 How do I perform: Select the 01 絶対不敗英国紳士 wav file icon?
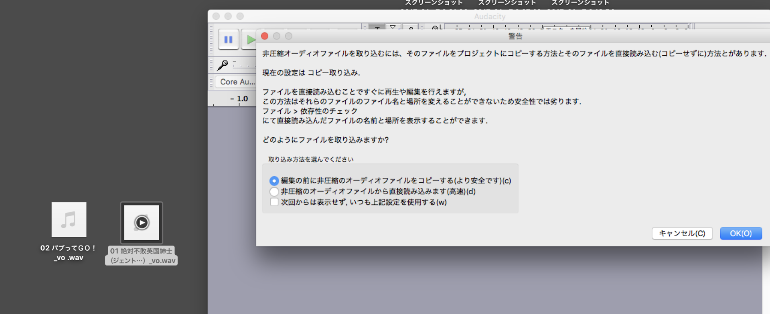coord(142,223)
